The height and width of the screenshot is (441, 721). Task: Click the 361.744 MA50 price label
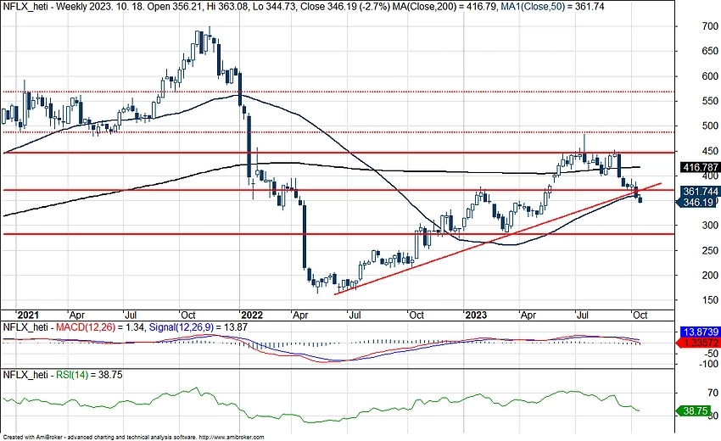(x=700, y=192)
